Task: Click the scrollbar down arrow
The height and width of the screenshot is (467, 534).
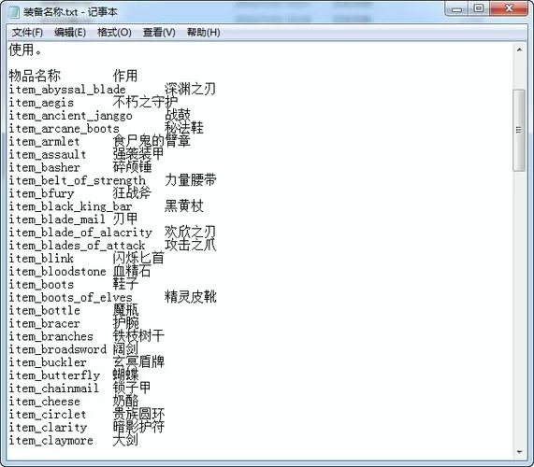Action: 519,452
